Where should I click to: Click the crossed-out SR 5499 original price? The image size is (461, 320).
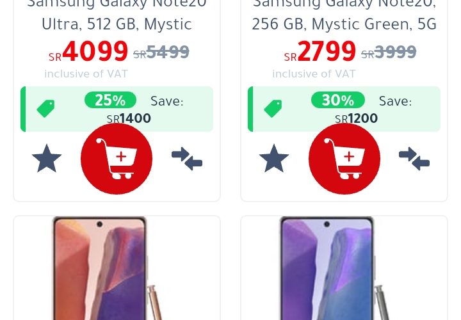[x=161, y=52]
